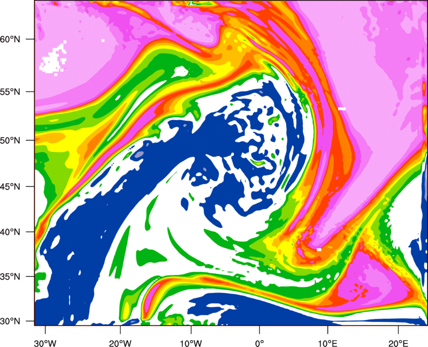Click the 45°N latitude label
This screenshot has width=428, height=347.
pyautogui.click(x=10, y=186)
